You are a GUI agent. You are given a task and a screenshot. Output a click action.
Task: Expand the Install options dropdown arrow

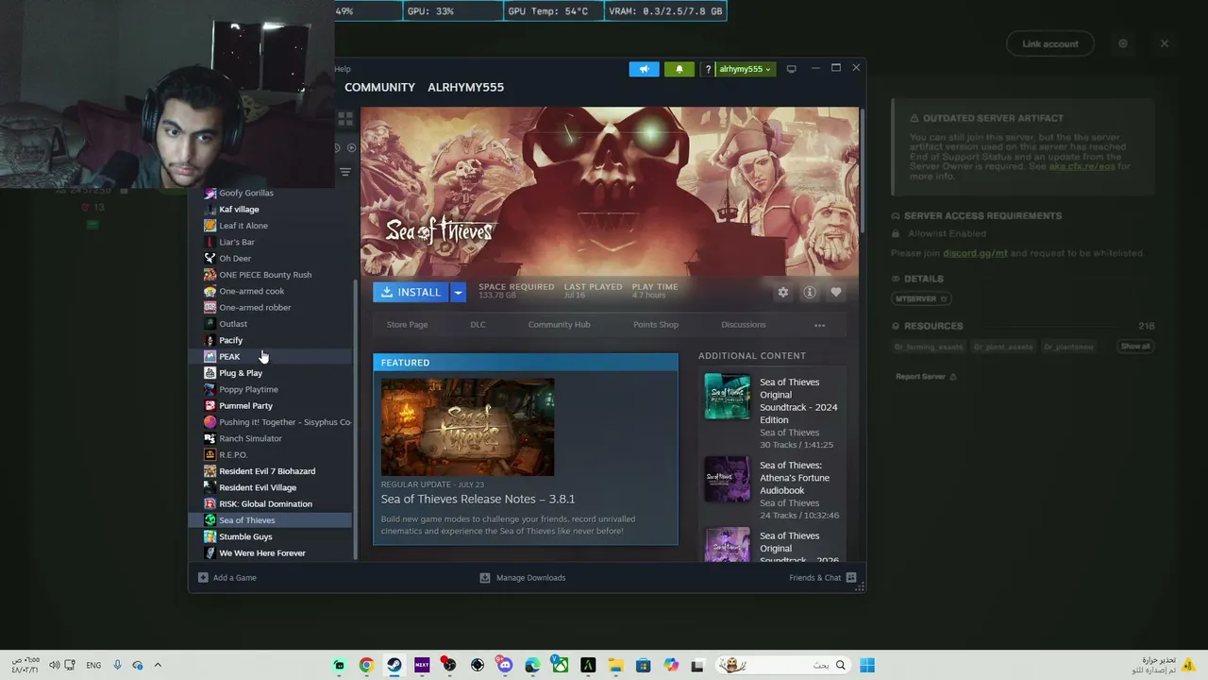tap(458, 293)
